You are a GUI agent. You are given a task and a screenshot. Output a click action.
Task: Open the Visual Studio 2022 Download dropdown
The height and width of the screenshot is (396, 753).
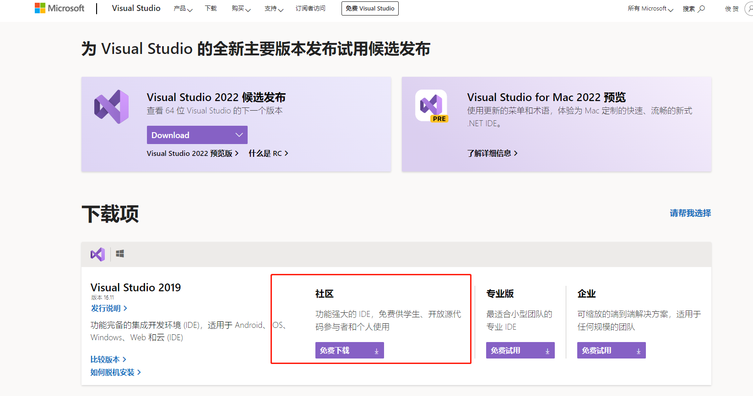(197, 135)
